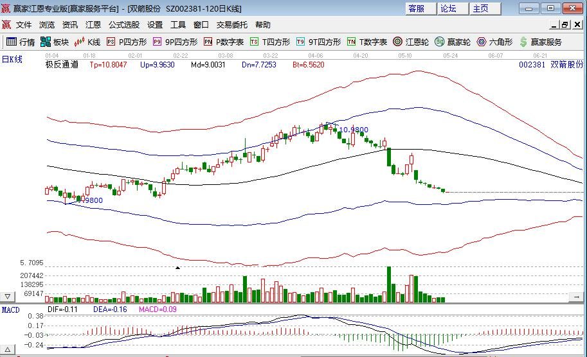Screen dimensions: 587x357
Task: Activate the P四方形 tool icon
Action: (111, 42)
